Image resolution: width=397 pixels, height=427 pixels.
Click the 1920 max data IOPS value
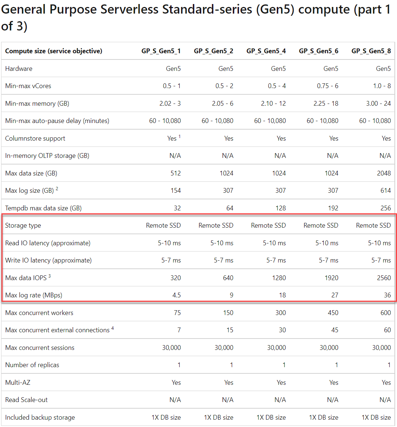331,278
